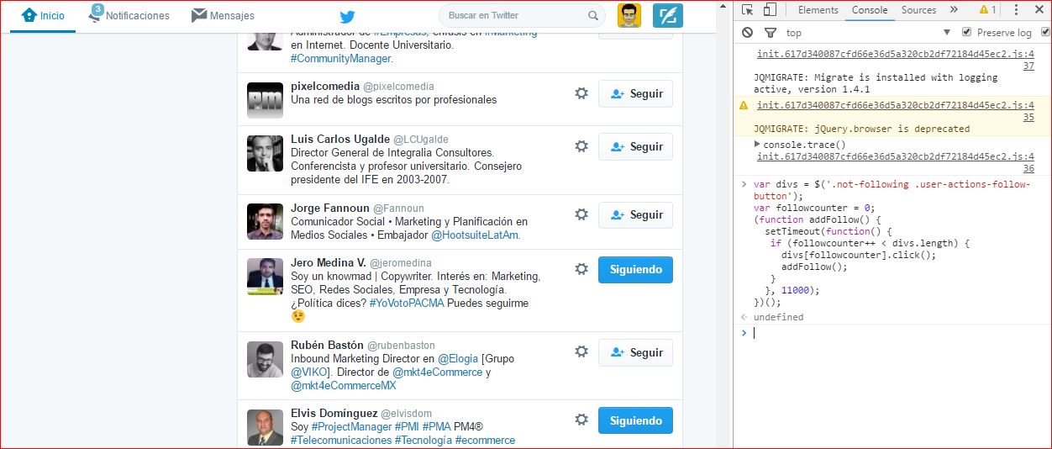Open pixelcomedia's profile picture
1052x449 pixels.
pos(265,100)
